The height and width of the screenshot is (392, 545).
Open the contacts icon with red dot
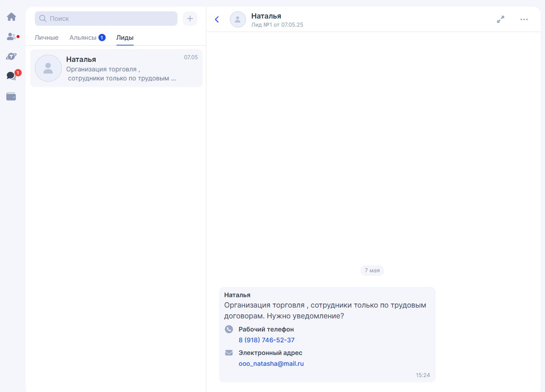[12, 37]
